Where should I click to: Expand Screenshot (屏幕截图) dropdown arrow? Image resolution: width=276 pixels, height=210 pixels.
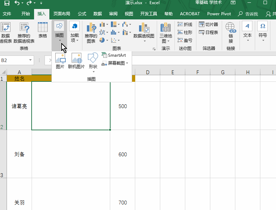[x=127, y=63]
